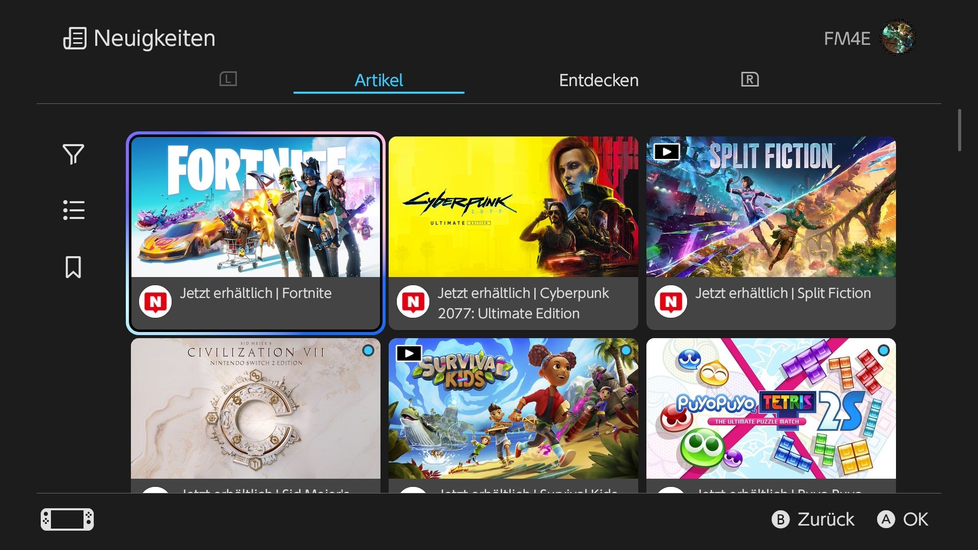Switch to the Entdecken tab

pos(599,80)
